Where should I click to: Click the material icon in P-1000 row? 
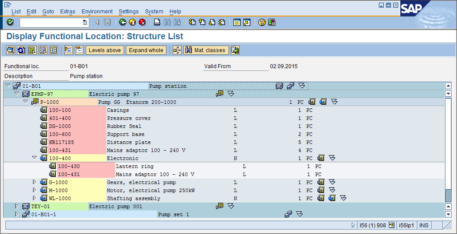312,102
